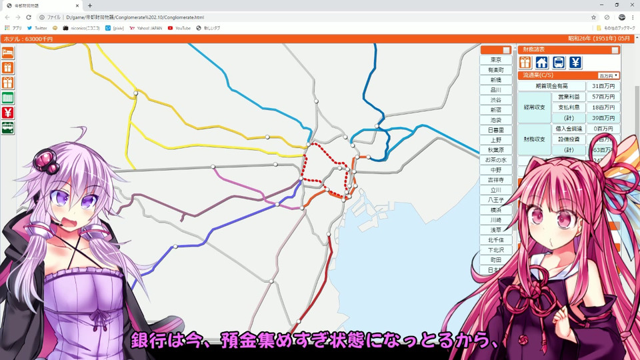640x360 pixels.
Task: Pick 中野 in the station list
Action: pos(496,170)
